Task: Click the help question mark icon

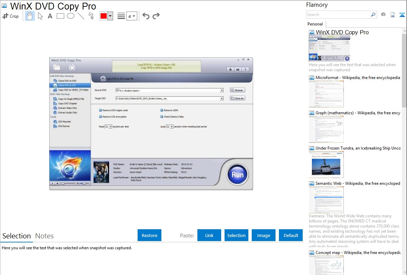Action: pos(245,70)
